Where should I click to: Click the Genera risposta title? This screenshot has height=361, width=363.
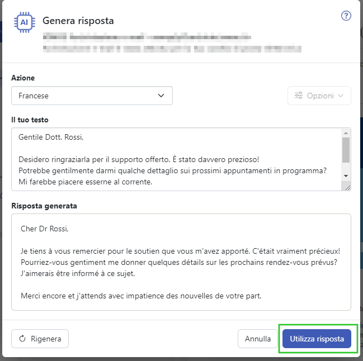pos(78,21)
